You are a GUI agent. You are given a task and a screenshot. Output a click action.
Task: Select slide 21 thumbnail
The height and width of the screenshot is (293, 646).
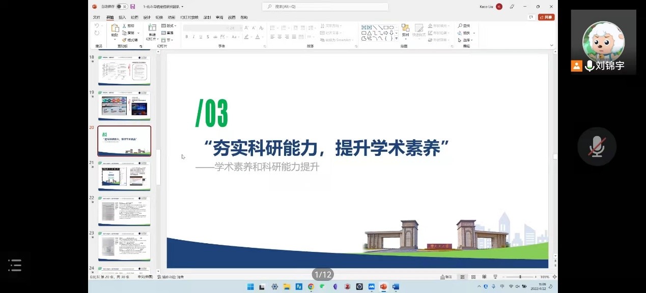click(124, 176)
